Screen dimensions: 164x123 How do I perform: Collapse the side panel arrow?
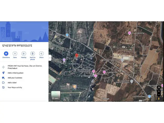[x=50, y=58]
